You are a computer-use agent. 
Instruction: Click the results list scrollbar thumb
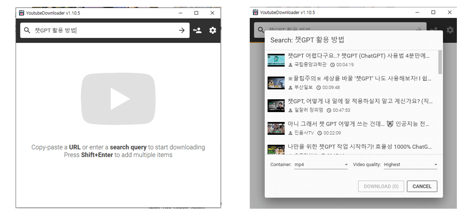440,62
